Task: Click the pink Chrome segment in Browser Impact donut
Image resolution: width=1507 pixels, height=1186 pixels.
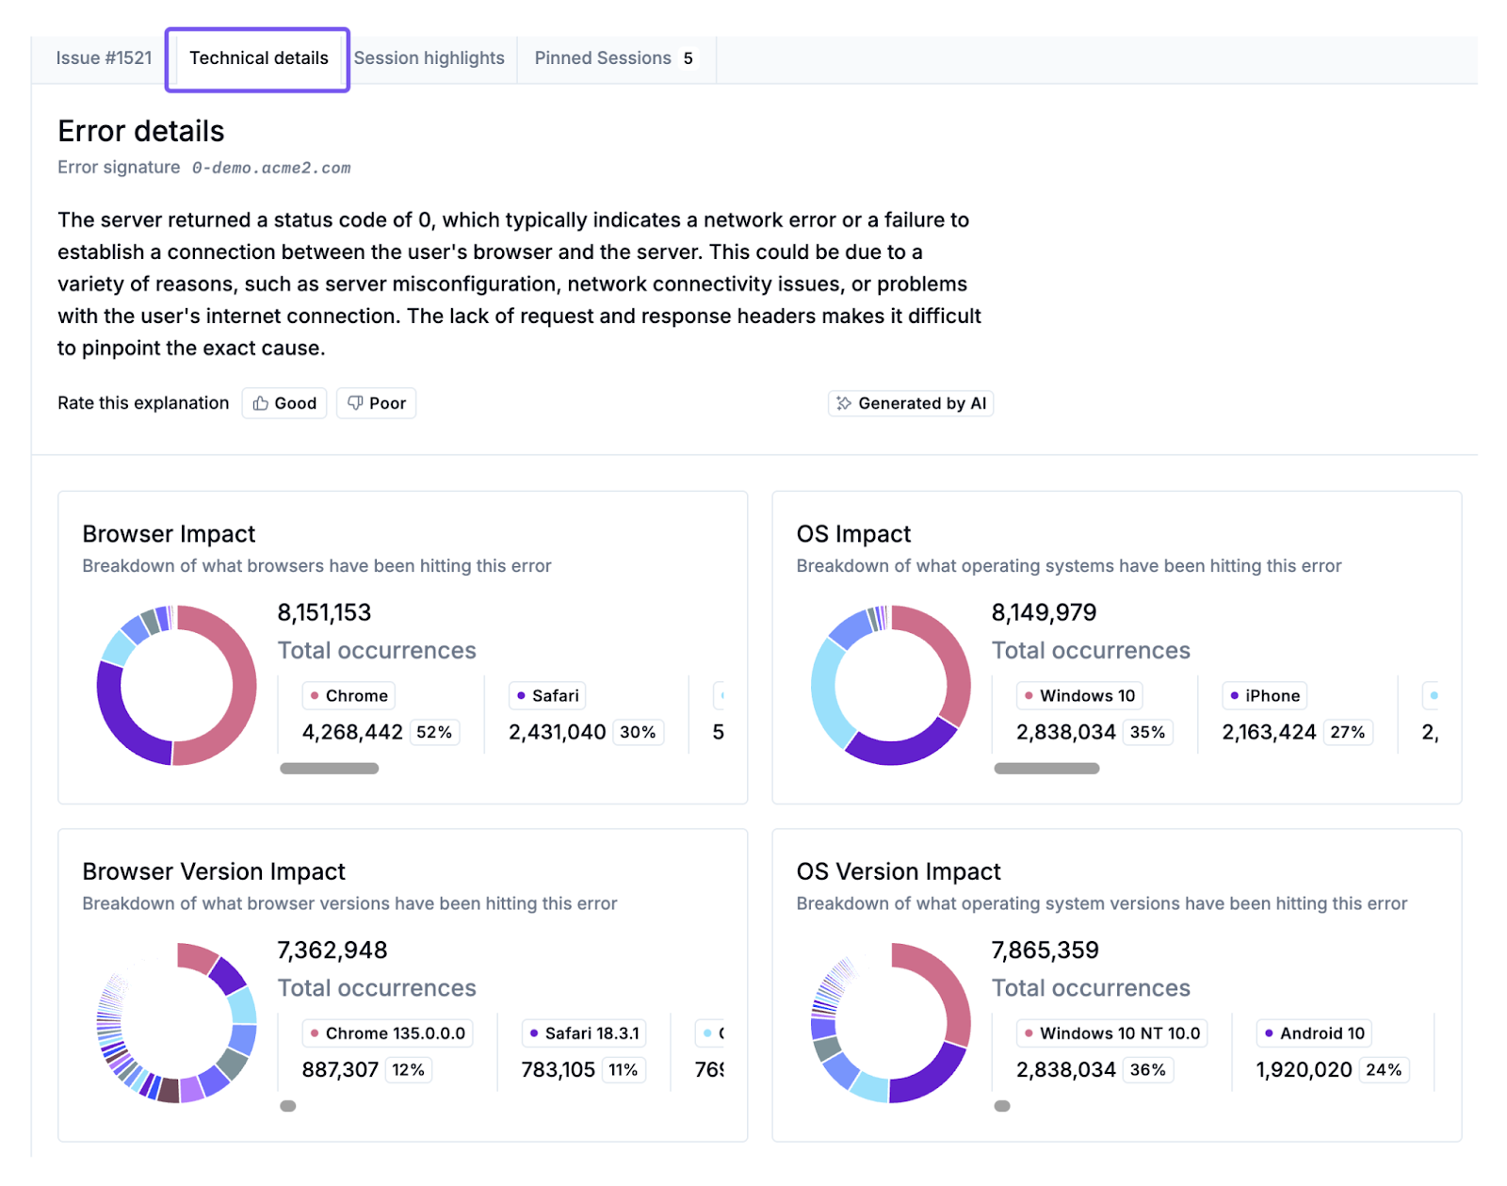Action: coord(243,686)
